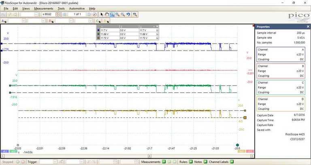Click the zoom in magnifier icon

point(117,14)
